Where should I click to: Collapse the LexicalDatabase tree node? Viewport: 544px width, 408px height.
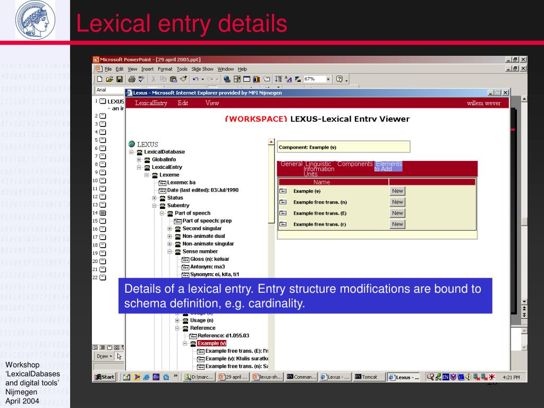coord(132,152)
